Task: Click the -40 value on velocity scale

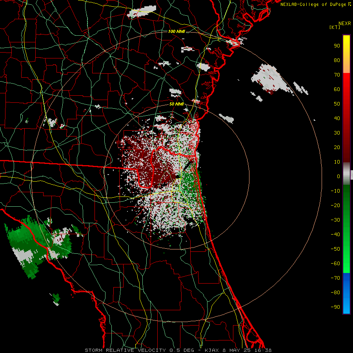Action: [x=335, y=235]
